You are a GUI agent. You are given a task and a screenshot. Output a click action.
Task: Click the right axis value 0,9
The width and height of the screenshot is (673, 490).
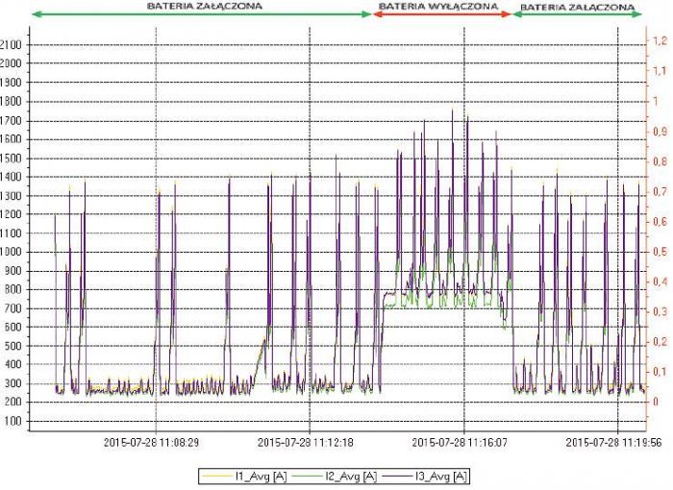coord(661,132)
